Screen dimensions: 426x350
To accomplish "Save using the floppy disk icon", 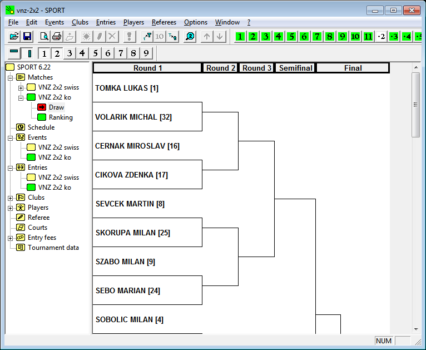I will 27,37.
